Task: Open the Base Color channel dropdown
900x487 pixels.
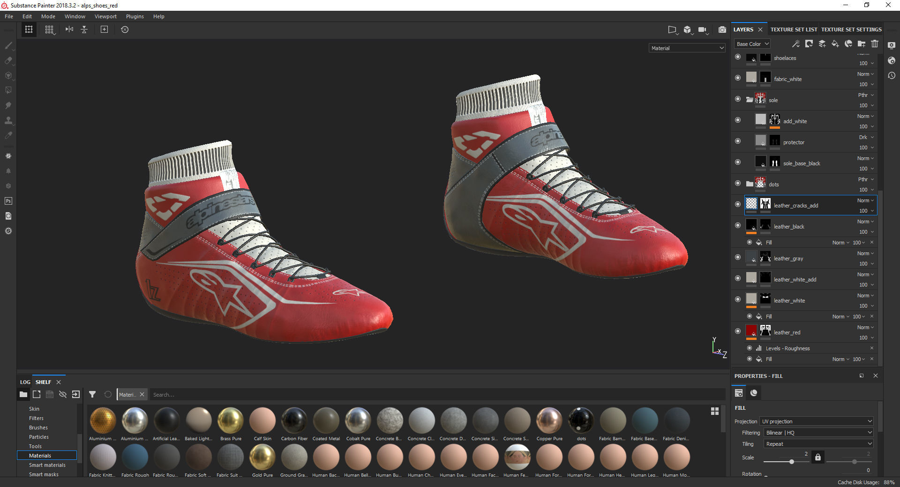Action: click(752, 44)
